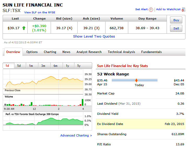Image resolution: width=187 pixels, height=149 pixels.
Task: Open the Fundamentals tab
Action: click(151, 52)
